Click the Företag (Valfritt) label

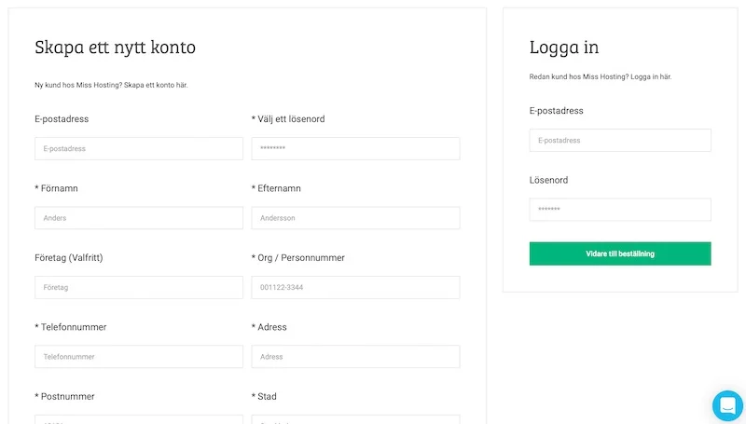(x=68, y=257)
